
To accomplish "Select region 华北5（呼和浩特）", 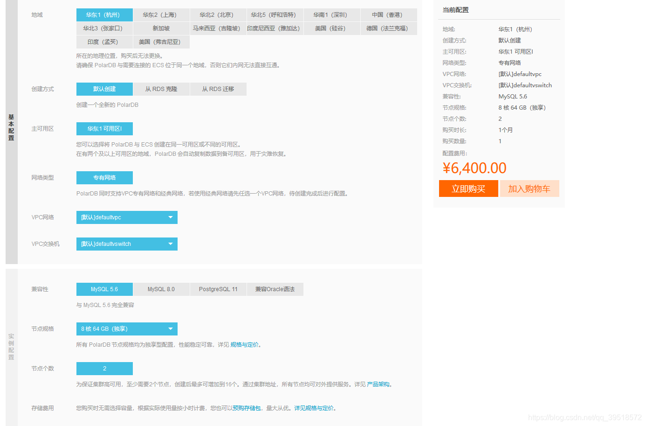I will [x=275, y=15].
